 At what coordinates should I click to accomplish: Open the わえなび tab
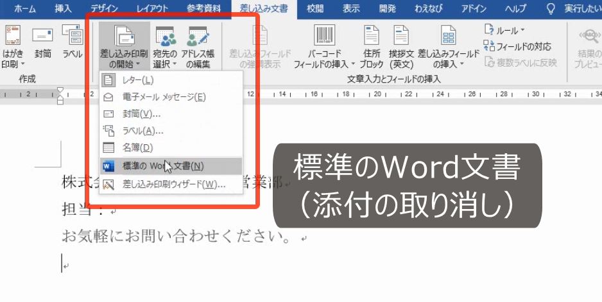pyautogui.click(x=429, y=8)
